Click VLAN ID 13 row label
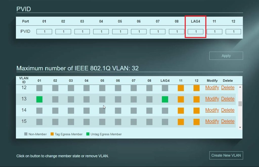The image size is (259, 167). point(24,99)
